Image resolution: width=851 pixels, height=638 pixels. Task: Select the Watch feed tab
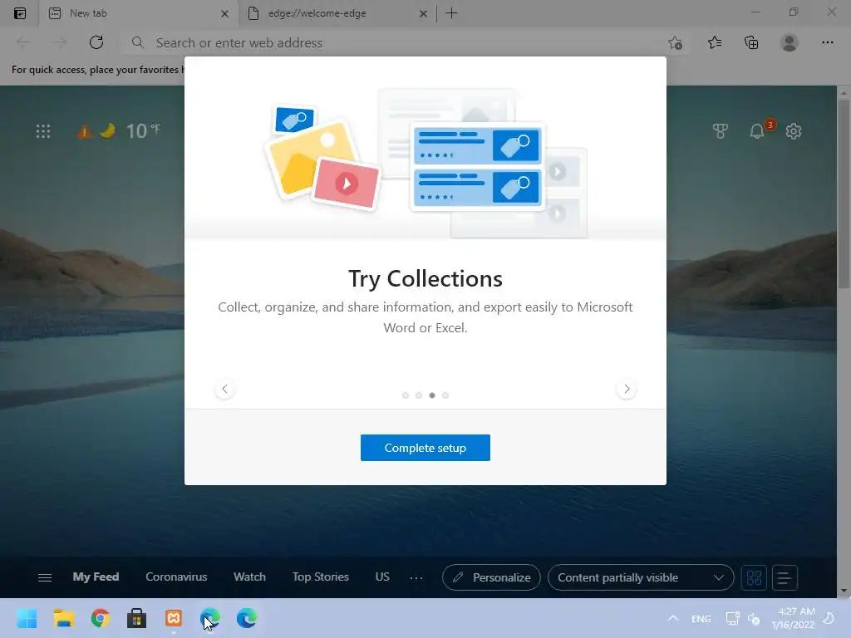[x=249, y=577]
